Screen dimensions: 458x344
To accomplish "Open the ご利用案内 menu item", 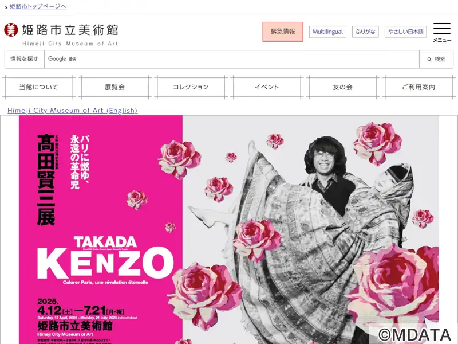I will pyautogui.click(x=418, y=87).
